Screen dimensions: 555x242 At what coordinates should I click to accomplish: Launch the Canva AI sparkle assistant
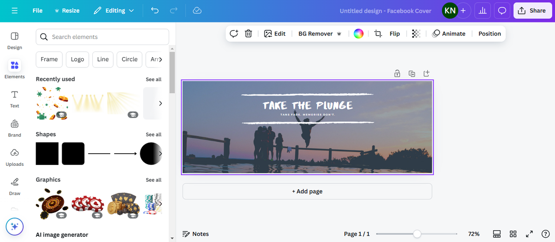(x=14, y=226)
